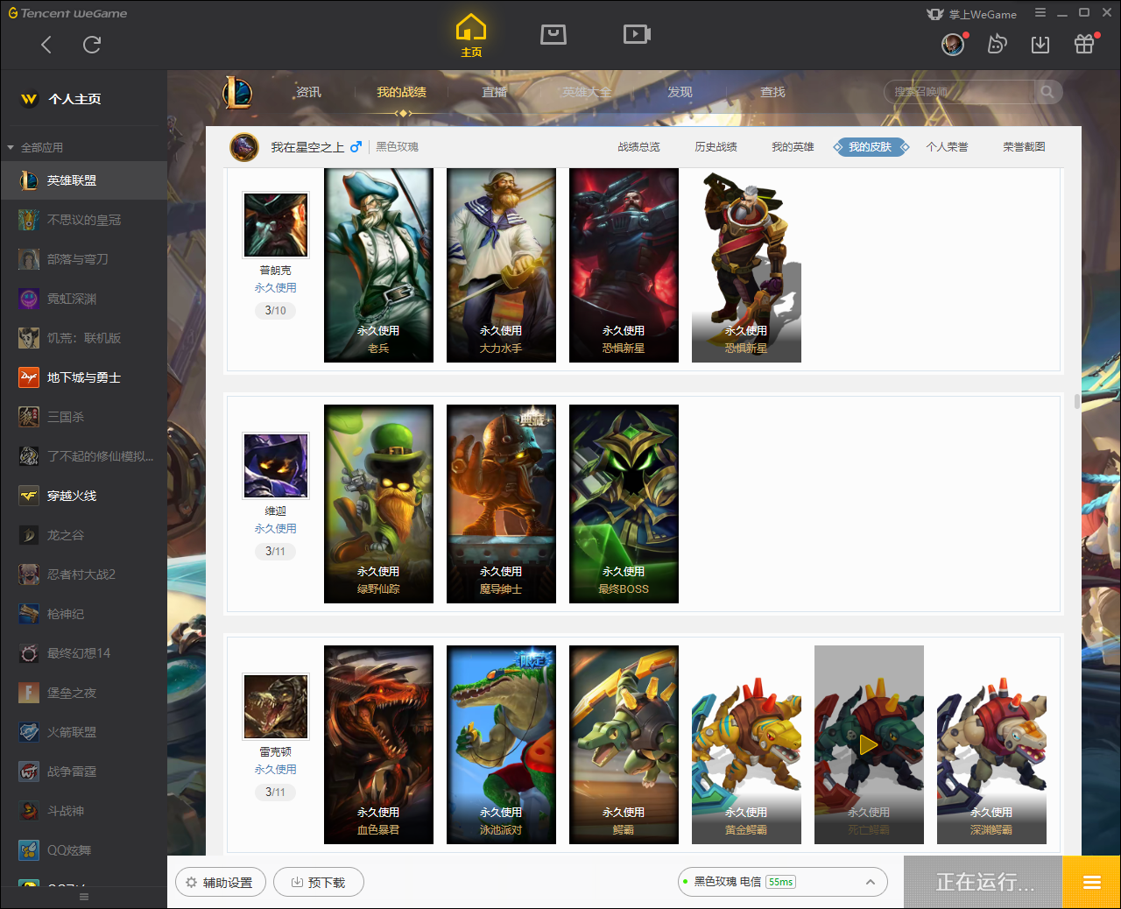The image size is (1121, 909).
Task: Open the hamburger menu in title bar
Action: click(x=1040, y=13)
